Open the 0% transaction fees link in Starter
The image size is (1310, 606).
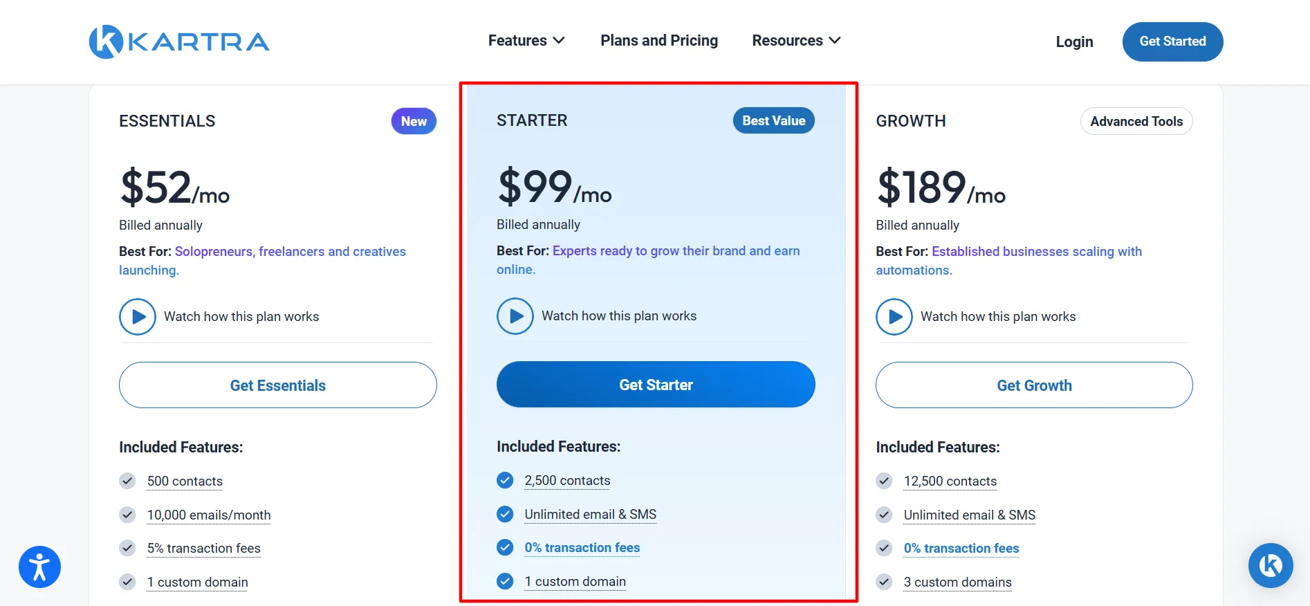582,548
